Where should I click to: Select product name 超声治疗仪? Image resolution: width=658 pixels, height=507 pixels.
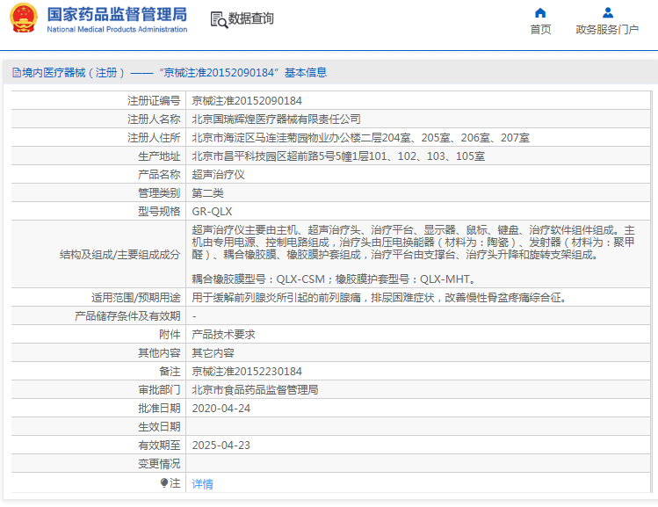tap(218, 175)
